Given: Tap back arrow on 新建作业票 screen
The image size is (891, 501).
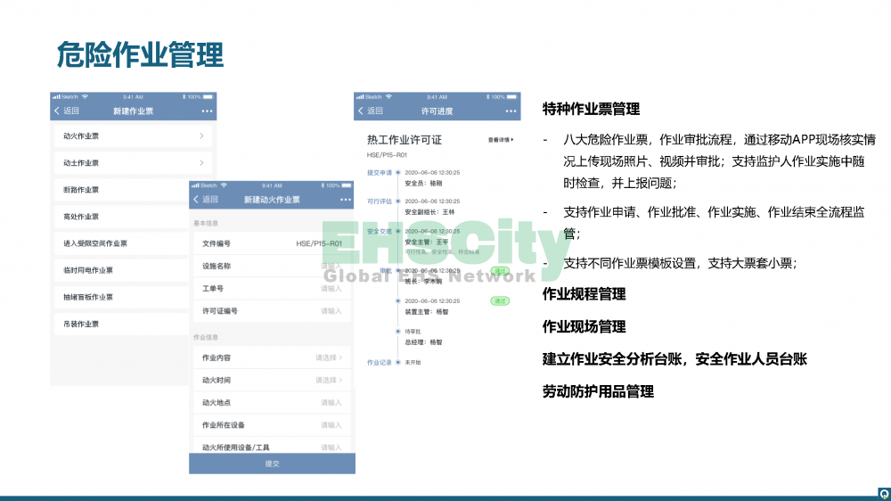Looking at the screenshot, I should pos(59,111).
